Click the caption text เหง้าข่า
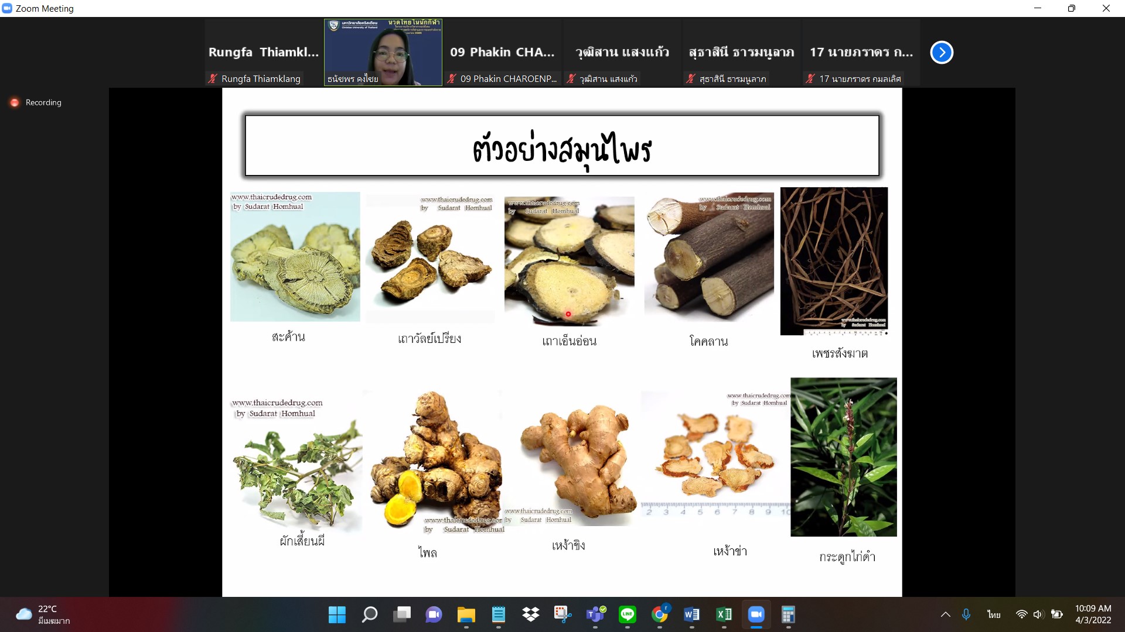 click(x=730, y=551)
